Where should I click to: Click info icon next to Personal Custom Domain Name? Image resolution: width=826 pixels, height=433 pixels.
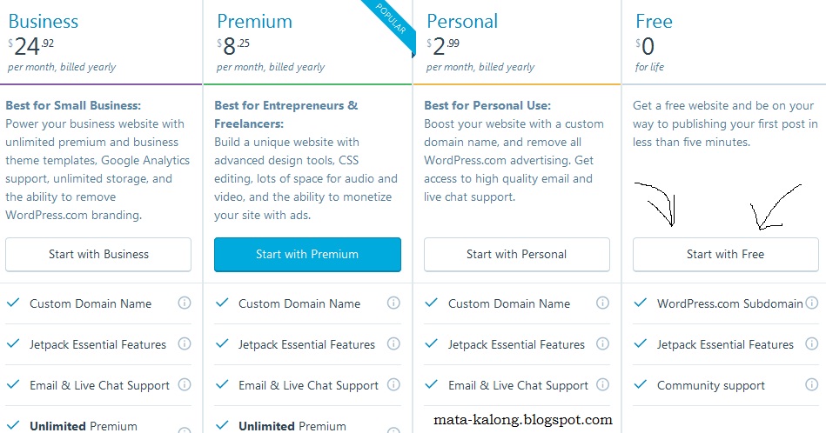602,303
